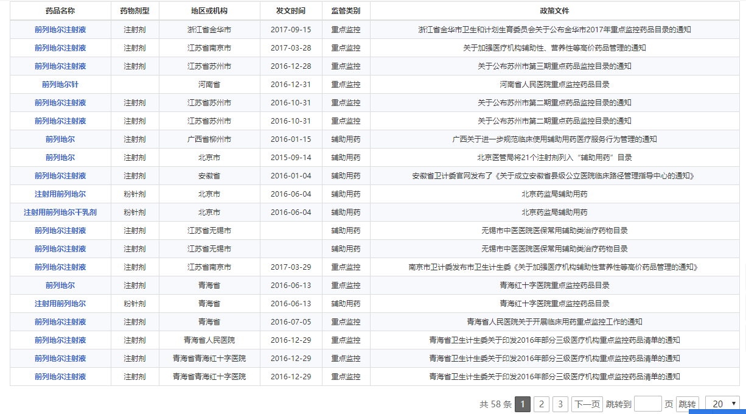Go to page 3 of results
This screenshot has width=746, height=414.
pos(560,404)
